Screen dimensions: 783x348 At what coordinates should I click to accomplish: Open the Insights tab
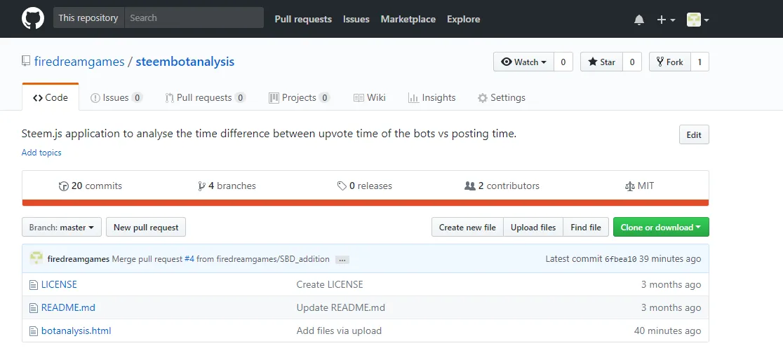432,98
